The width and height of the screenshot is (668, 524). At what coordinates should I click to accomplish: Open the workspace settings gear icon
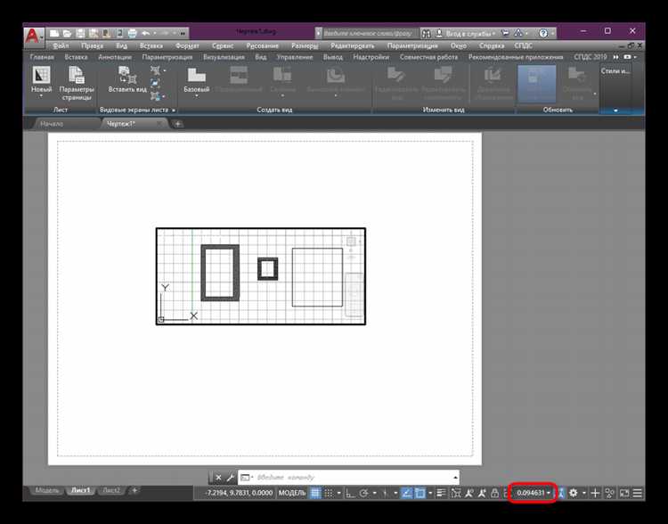pos(574,493)
